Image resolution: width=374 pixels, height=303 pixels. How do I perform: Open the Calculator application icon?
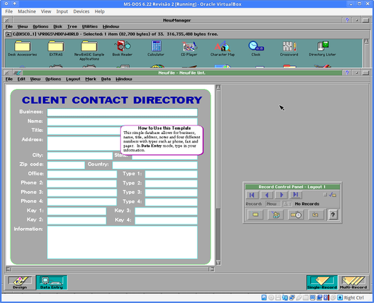coord(156,48)
